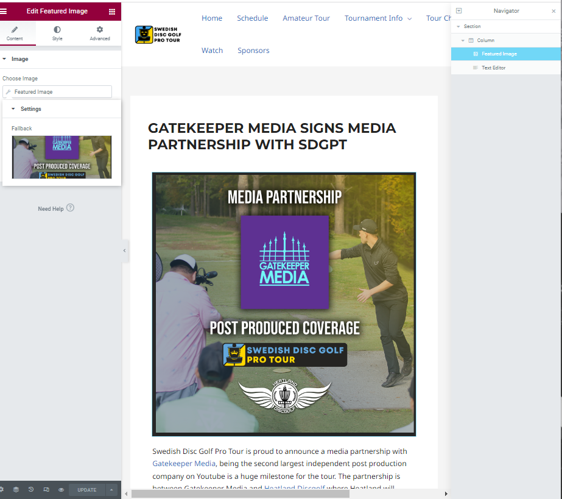Open the Watch menu item
The height and width of the screenshot is (499, 562).
212,50
